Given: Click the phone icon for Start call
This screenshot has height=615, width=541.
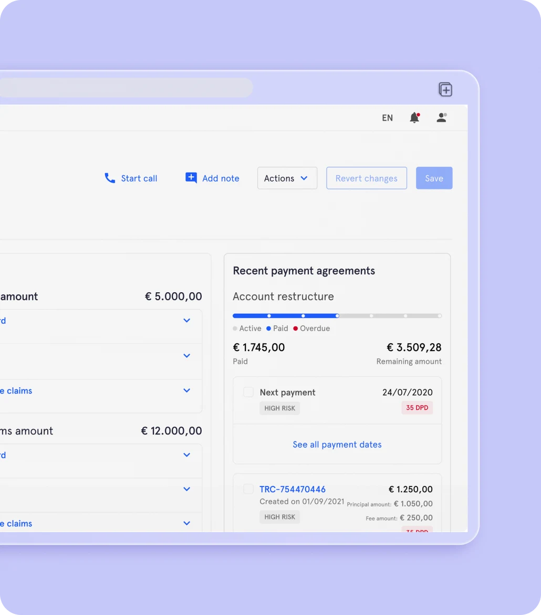Looking at the screenshot, I should [x=110, y=178].
